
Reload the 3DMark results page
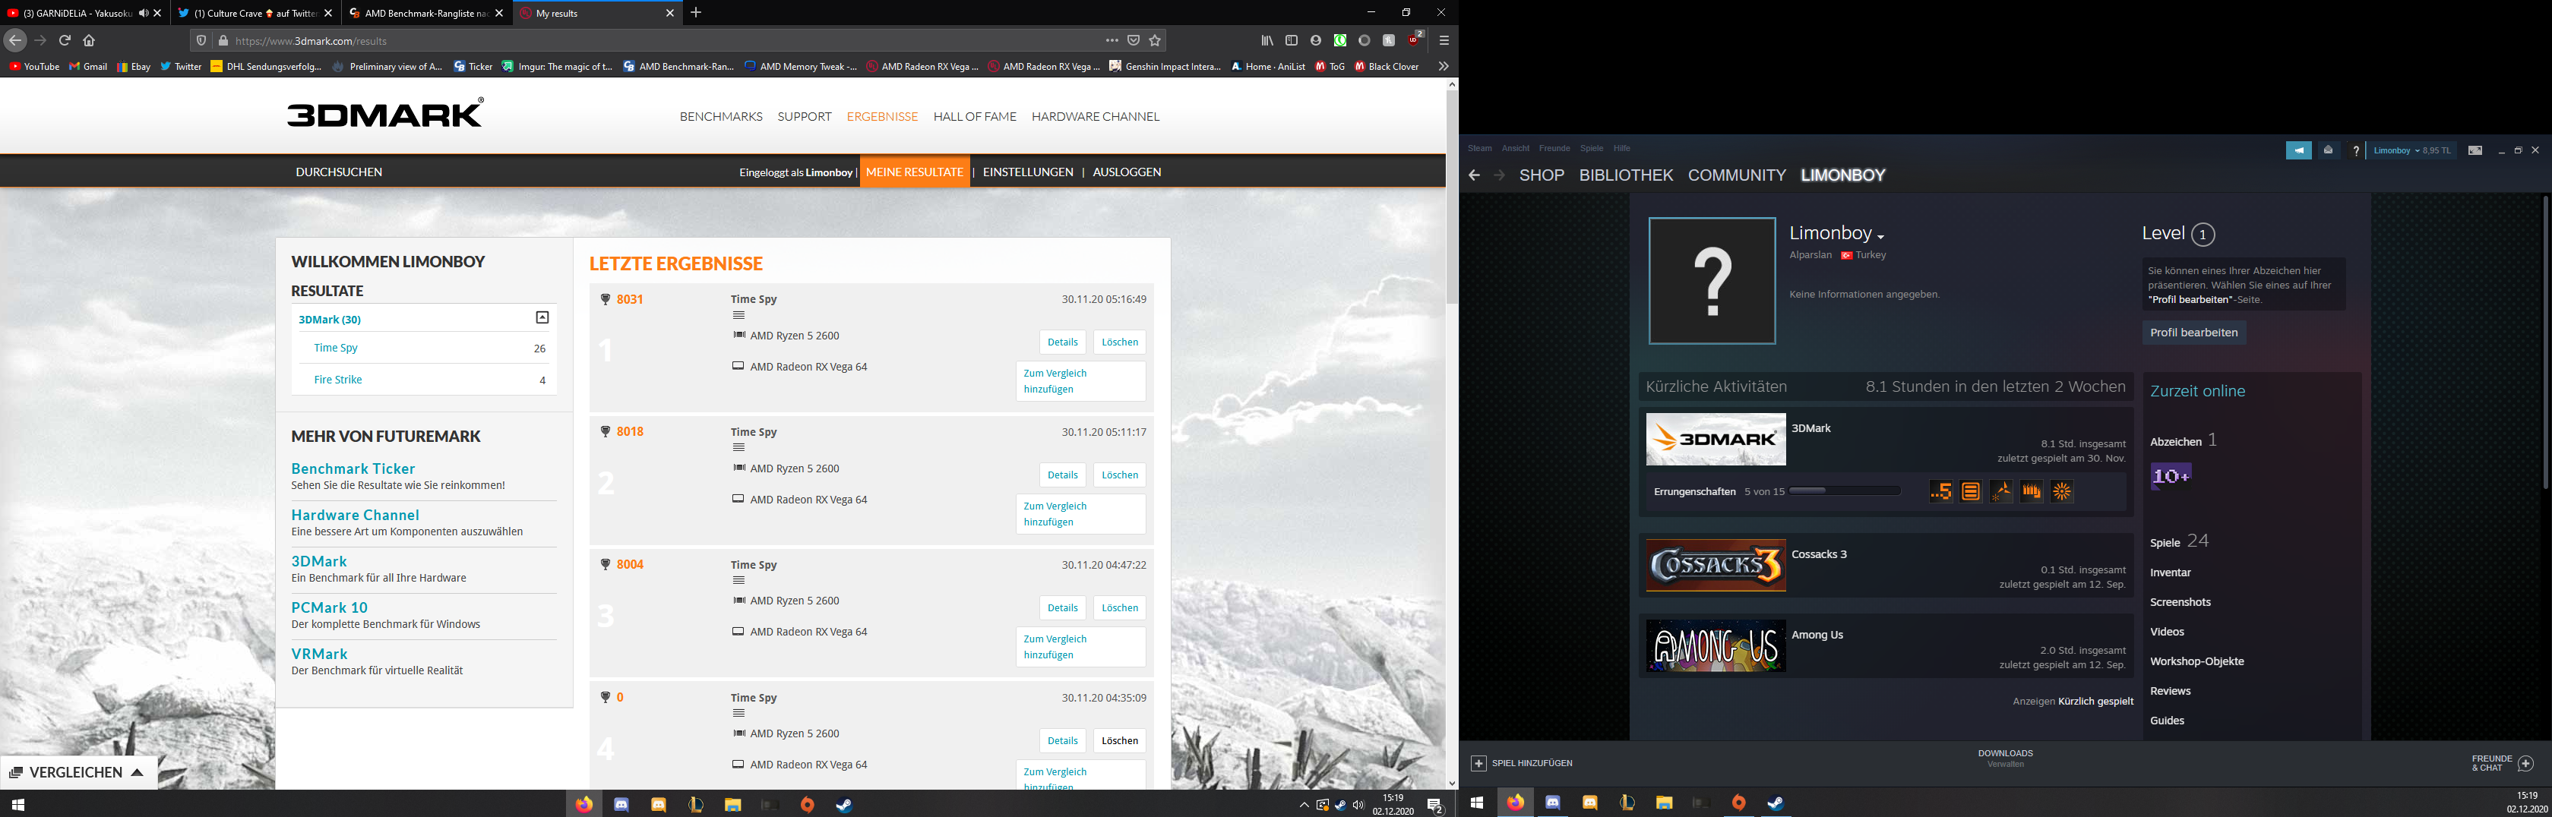point(65,40)
